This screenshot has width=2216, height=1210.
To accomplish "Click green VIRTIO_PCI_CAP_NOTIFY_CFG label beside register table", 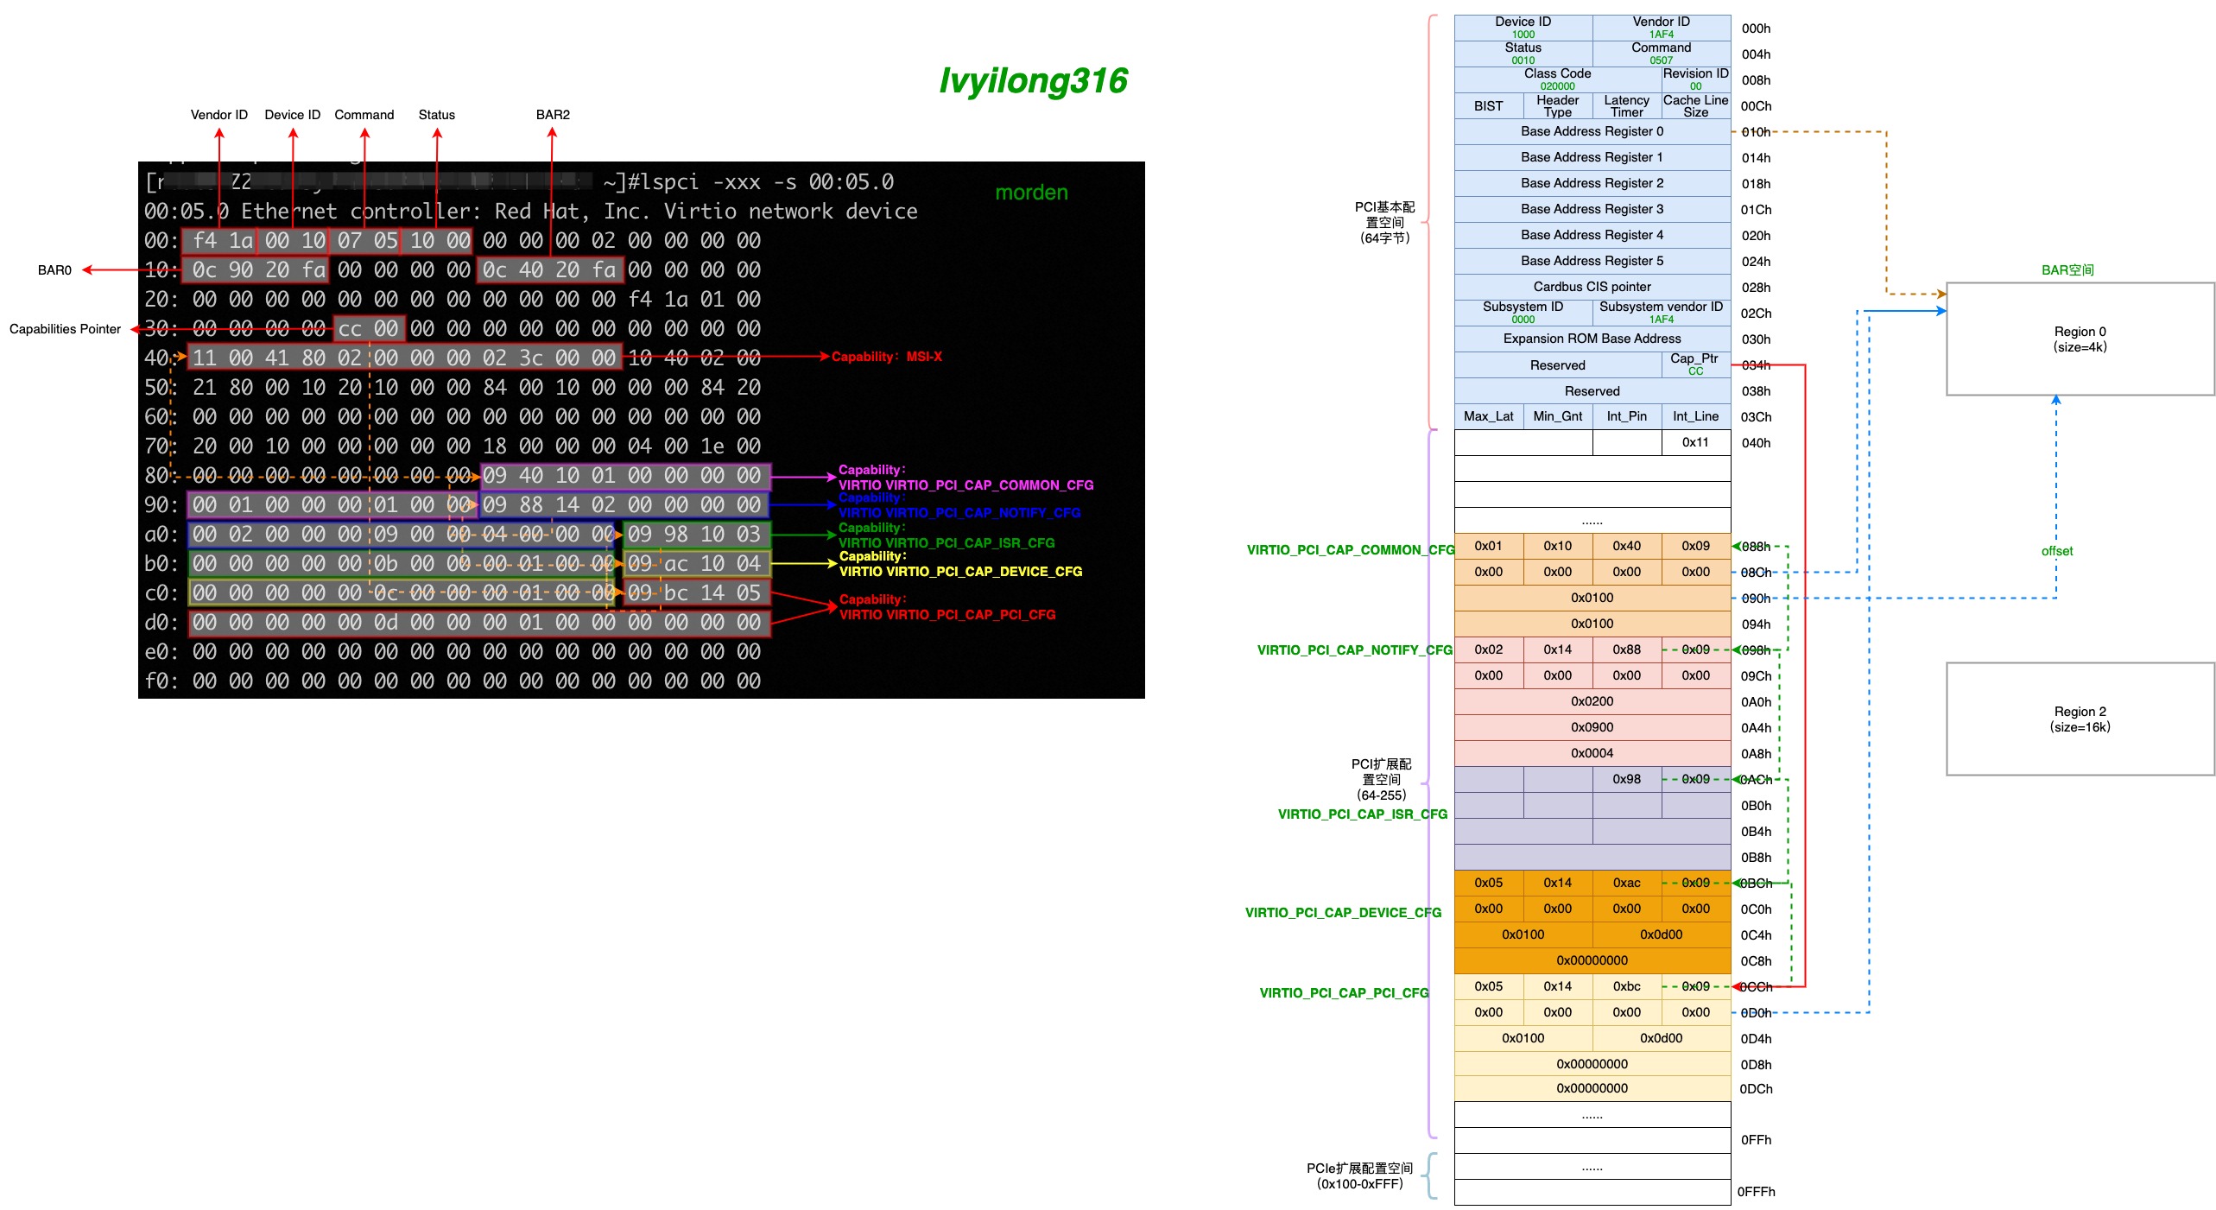I will tap(1354, 650).
